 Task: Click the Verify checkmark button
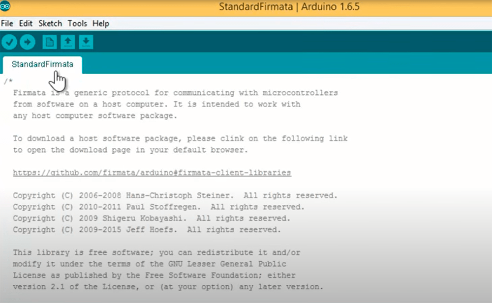[x=9, y=42]
